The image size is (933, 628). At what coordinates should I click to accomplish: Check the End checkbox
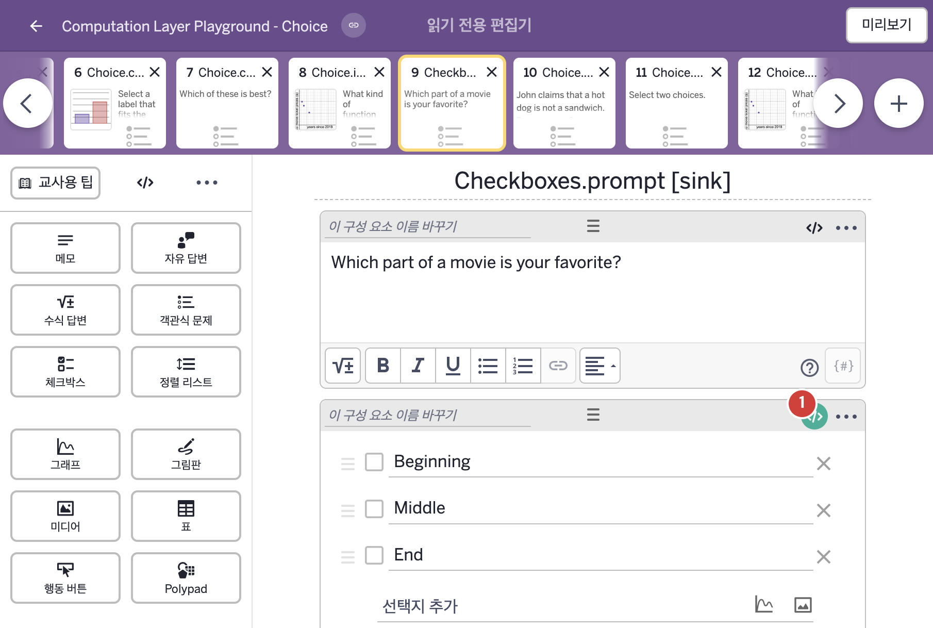point(374,555)
